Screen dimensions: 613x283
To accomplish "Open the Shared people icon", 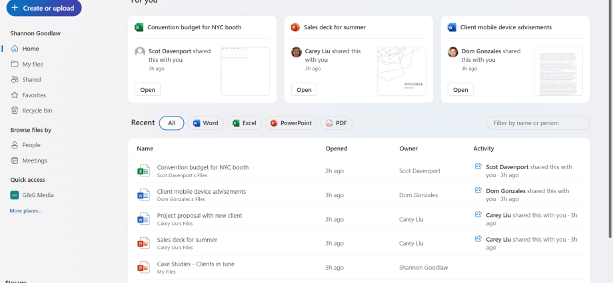I will point(15,79).
